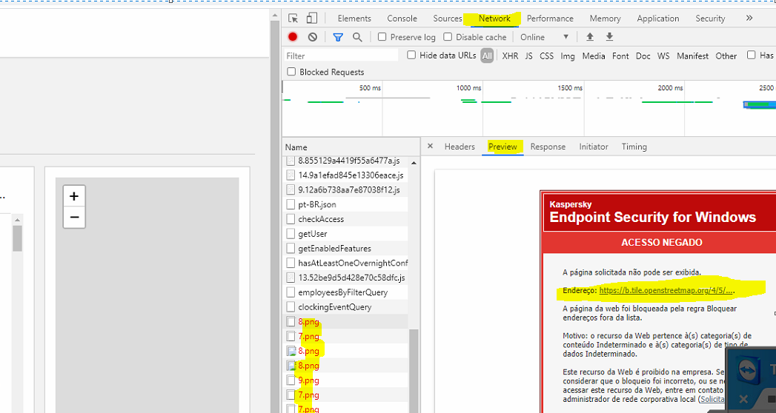Viewport: 776px width, 413px height.
Task: Tick the Hide data URLs checkbox
Action: (x=412, y=56)
